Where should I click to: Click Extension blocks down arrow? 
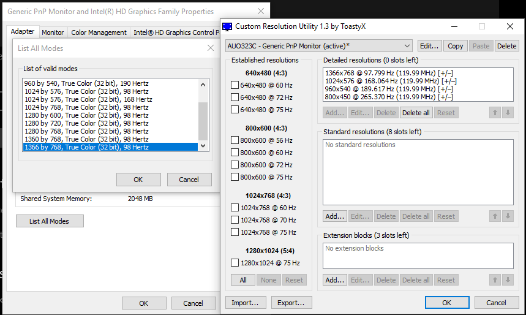coord(508,280)
